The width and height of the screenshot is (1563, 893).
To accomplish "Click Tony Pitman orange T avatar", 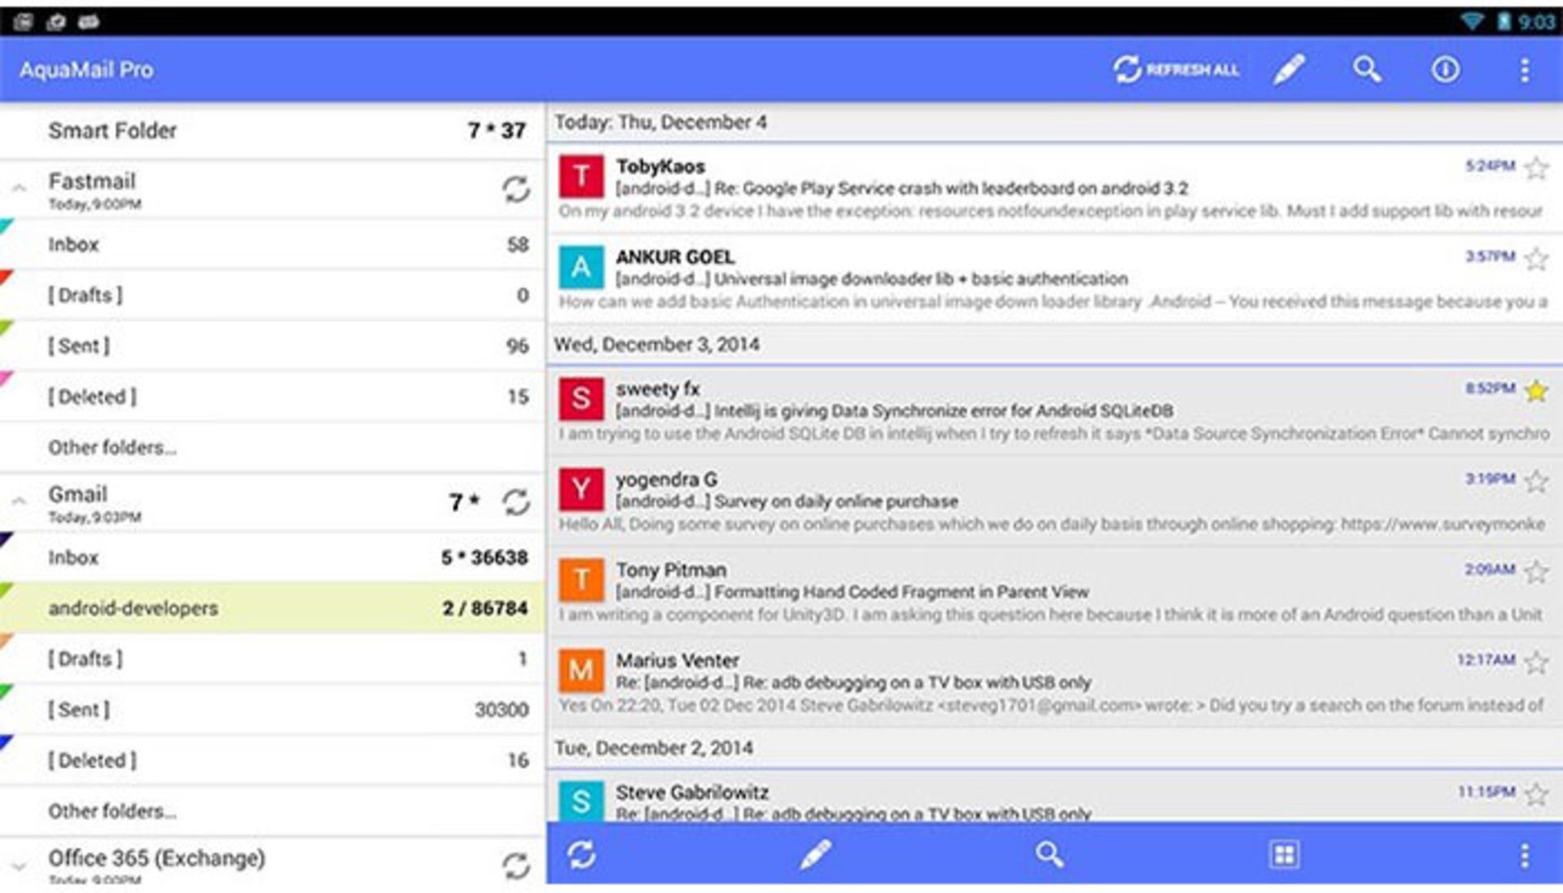I will (x=581, y=580).
